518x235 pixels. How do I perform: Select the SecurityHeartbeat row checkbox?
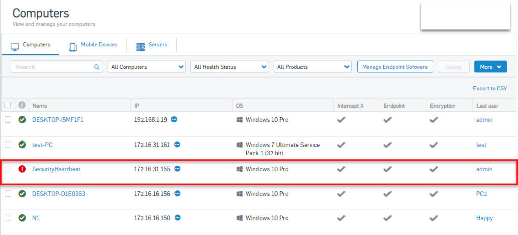[8, 169]
